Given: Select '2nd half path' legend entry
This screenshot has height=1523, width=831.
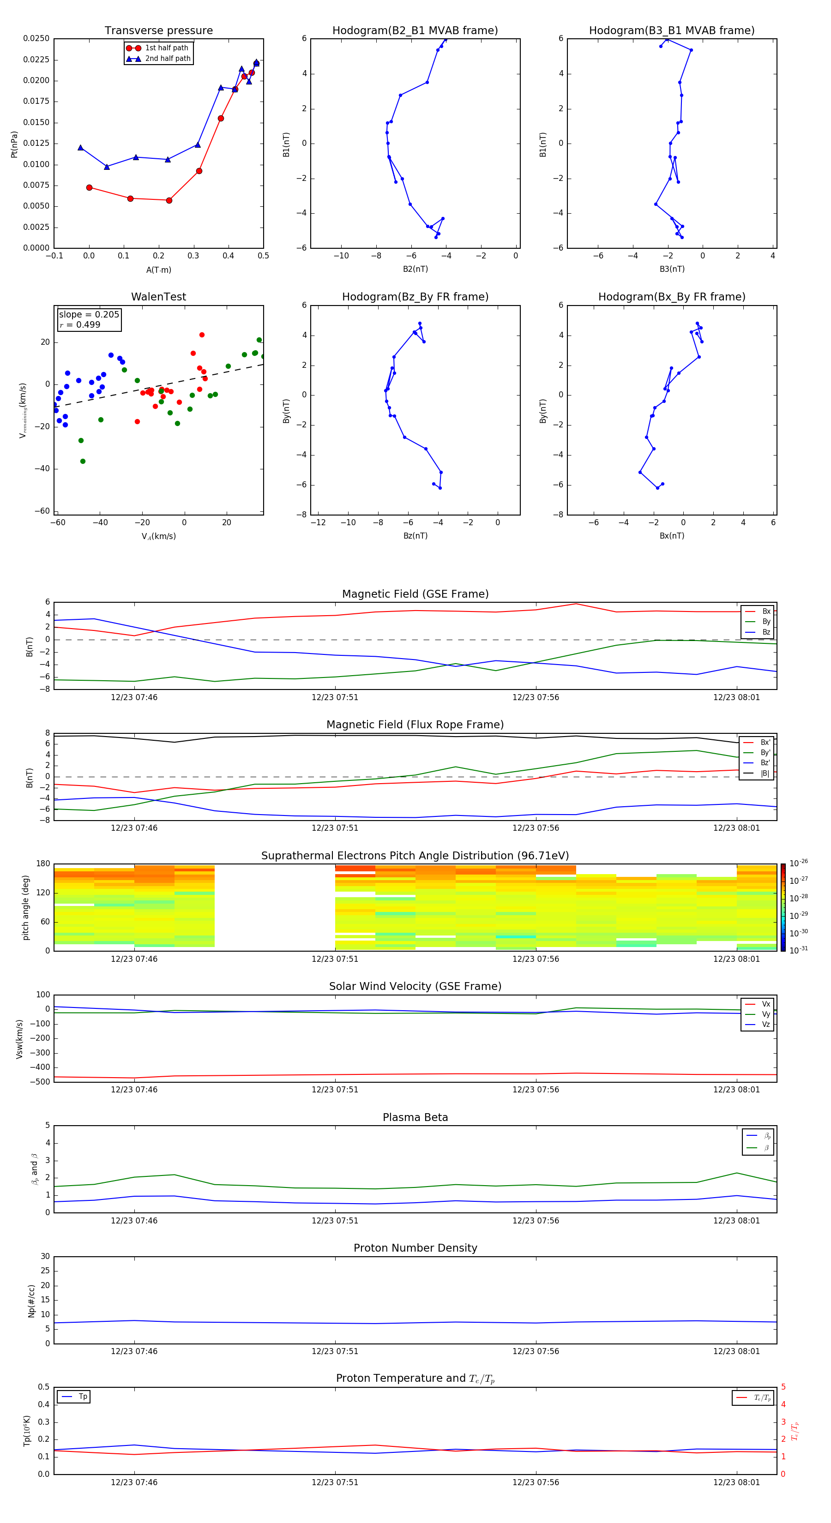Looking at the screenshot, I should [x=158, y=59].
